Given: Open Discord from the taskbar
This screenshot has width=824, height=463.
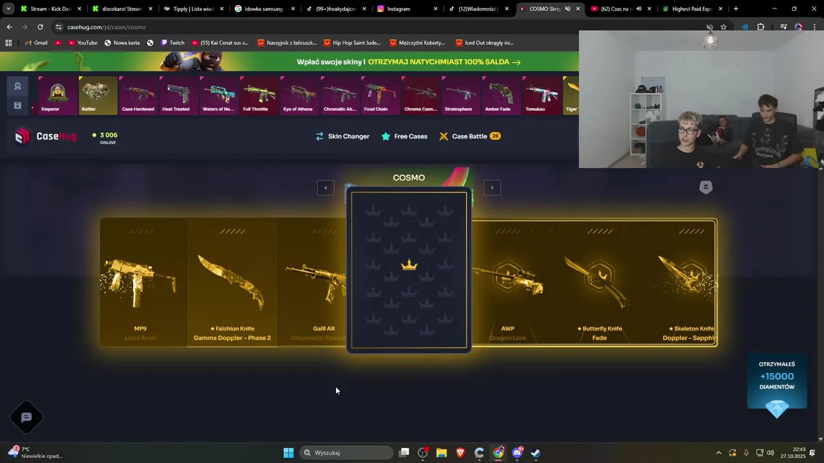Looking at the screenshot, I should tap(517, 453).
